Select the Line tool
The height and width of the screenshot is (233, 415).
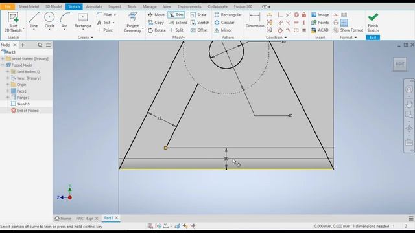tap(34, 20)
